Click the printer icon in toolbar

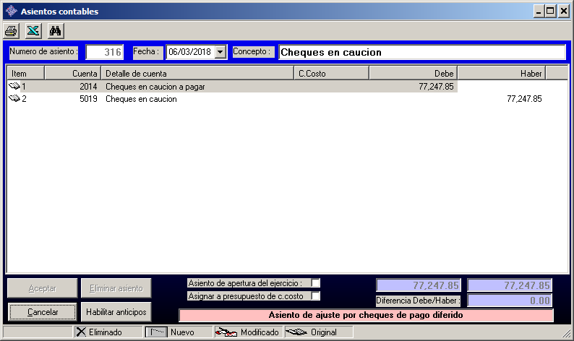[x=12, y=30]
